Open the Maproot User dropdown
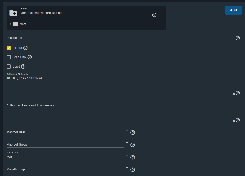The width and height of the screenshot is (245, 176). [x=66, y=132]
